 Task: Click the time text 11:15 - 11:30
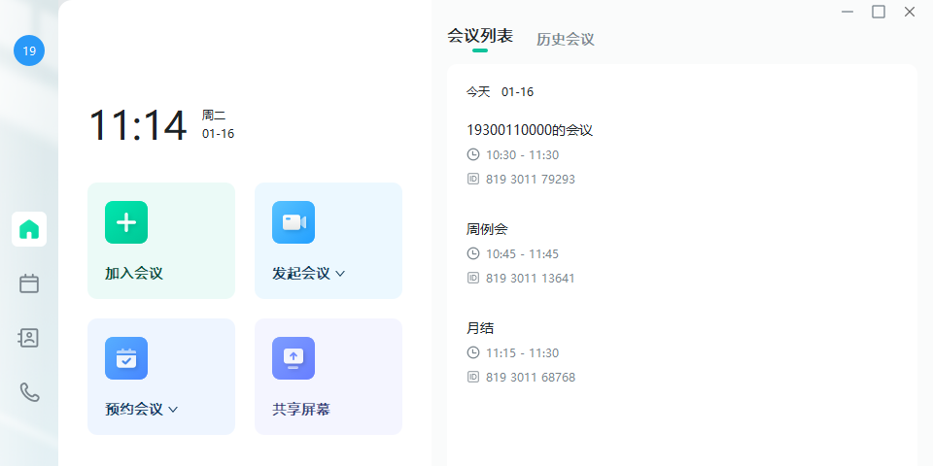(523, 353)
